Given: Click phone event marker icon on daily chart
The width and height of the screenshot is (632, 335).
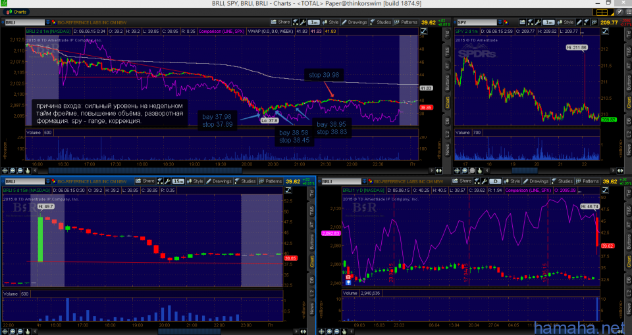Looking at the screenshot, I should point(348,277).
